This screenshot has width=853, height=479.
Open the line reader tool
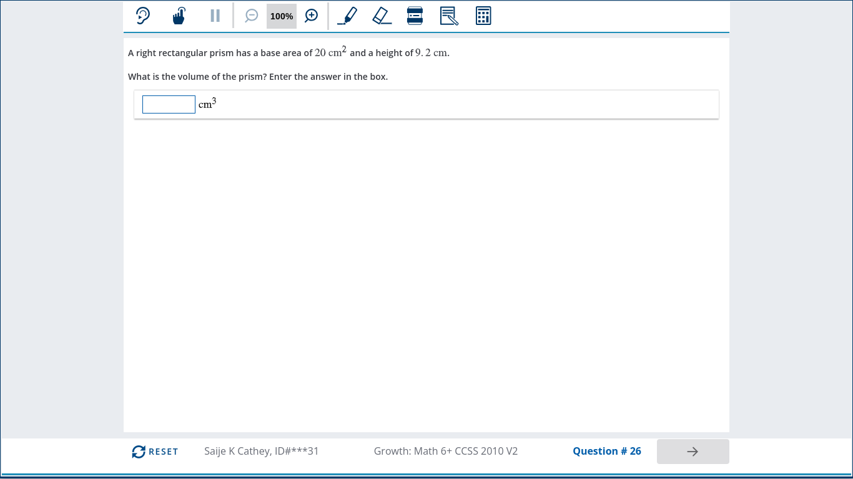pos(415,16)
